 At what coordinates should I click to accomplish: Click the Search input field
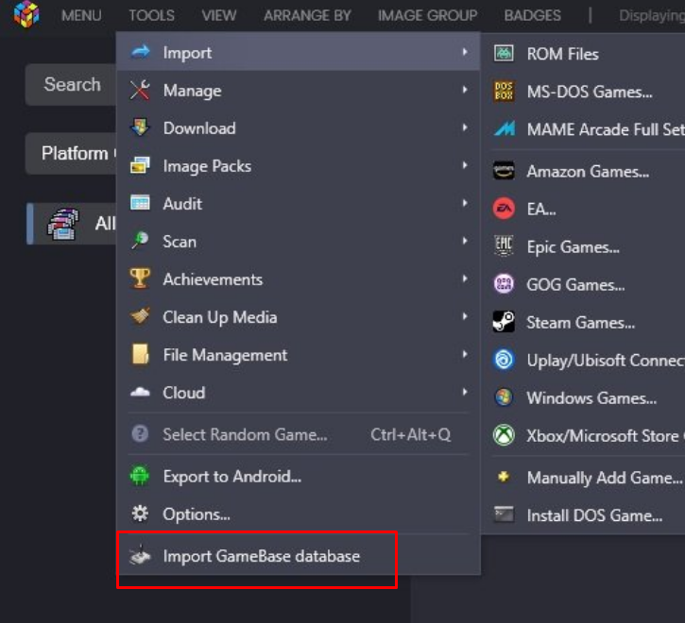click(x=71, y=84)
